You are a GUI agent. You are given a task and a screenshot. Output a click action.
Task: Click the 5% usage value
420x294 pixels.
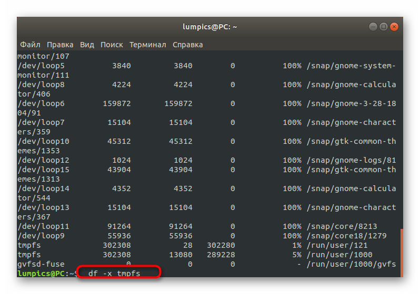pyautogui.click(x=297, y=255)
